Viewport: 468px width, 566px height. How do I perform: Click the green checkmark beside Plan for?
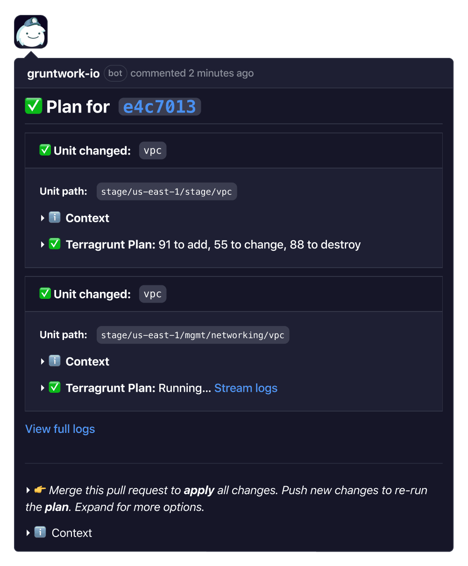click(34, 106)
